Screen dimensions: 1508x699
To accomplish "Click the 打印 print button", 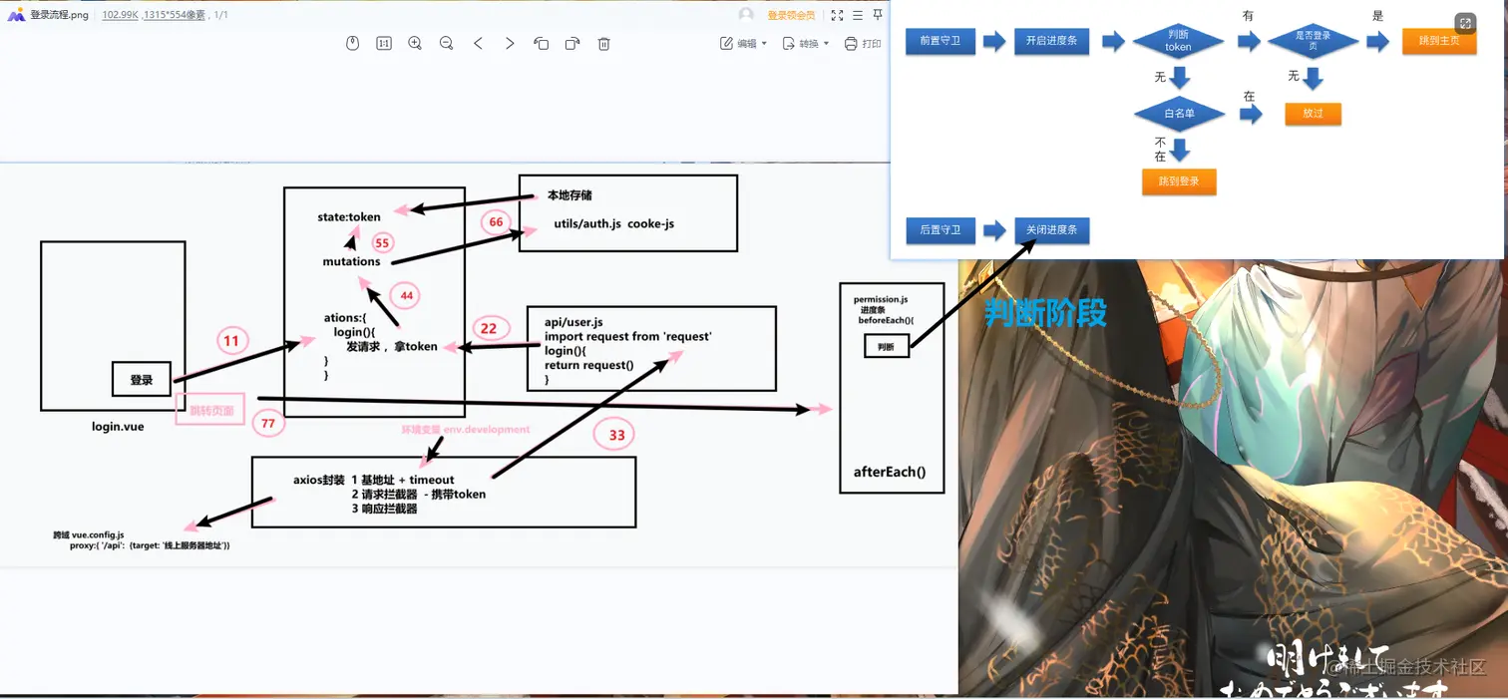I will click(864, 43).
